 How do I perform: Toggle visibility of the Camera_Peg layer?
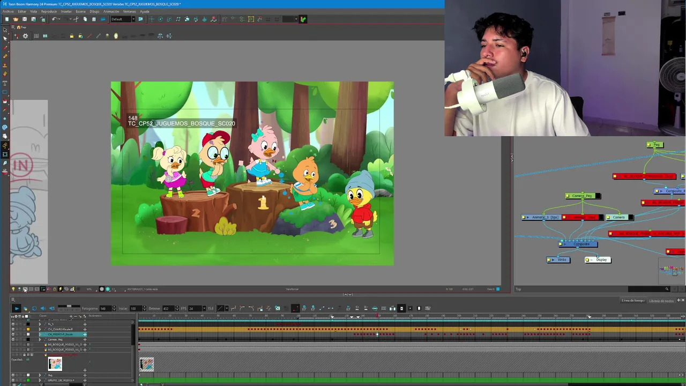[x=13, y=339]
